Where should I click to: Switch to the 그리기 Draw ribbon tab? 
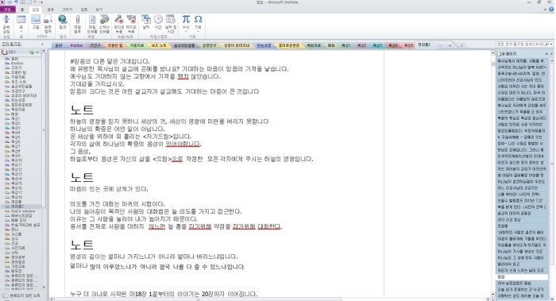coord(67,10)
